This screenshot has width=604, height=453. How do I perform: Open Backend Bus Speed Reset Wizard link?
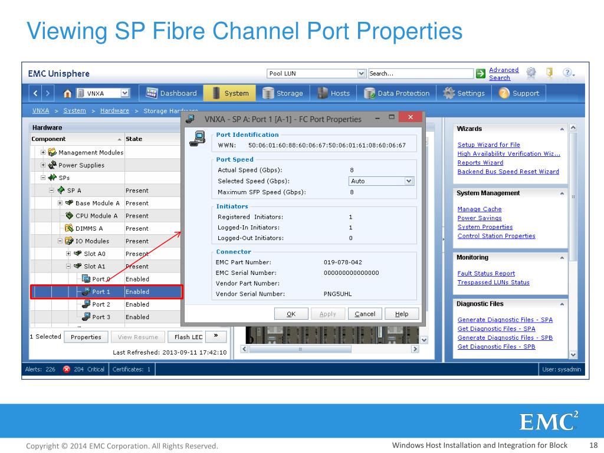(x=508, y=172)
